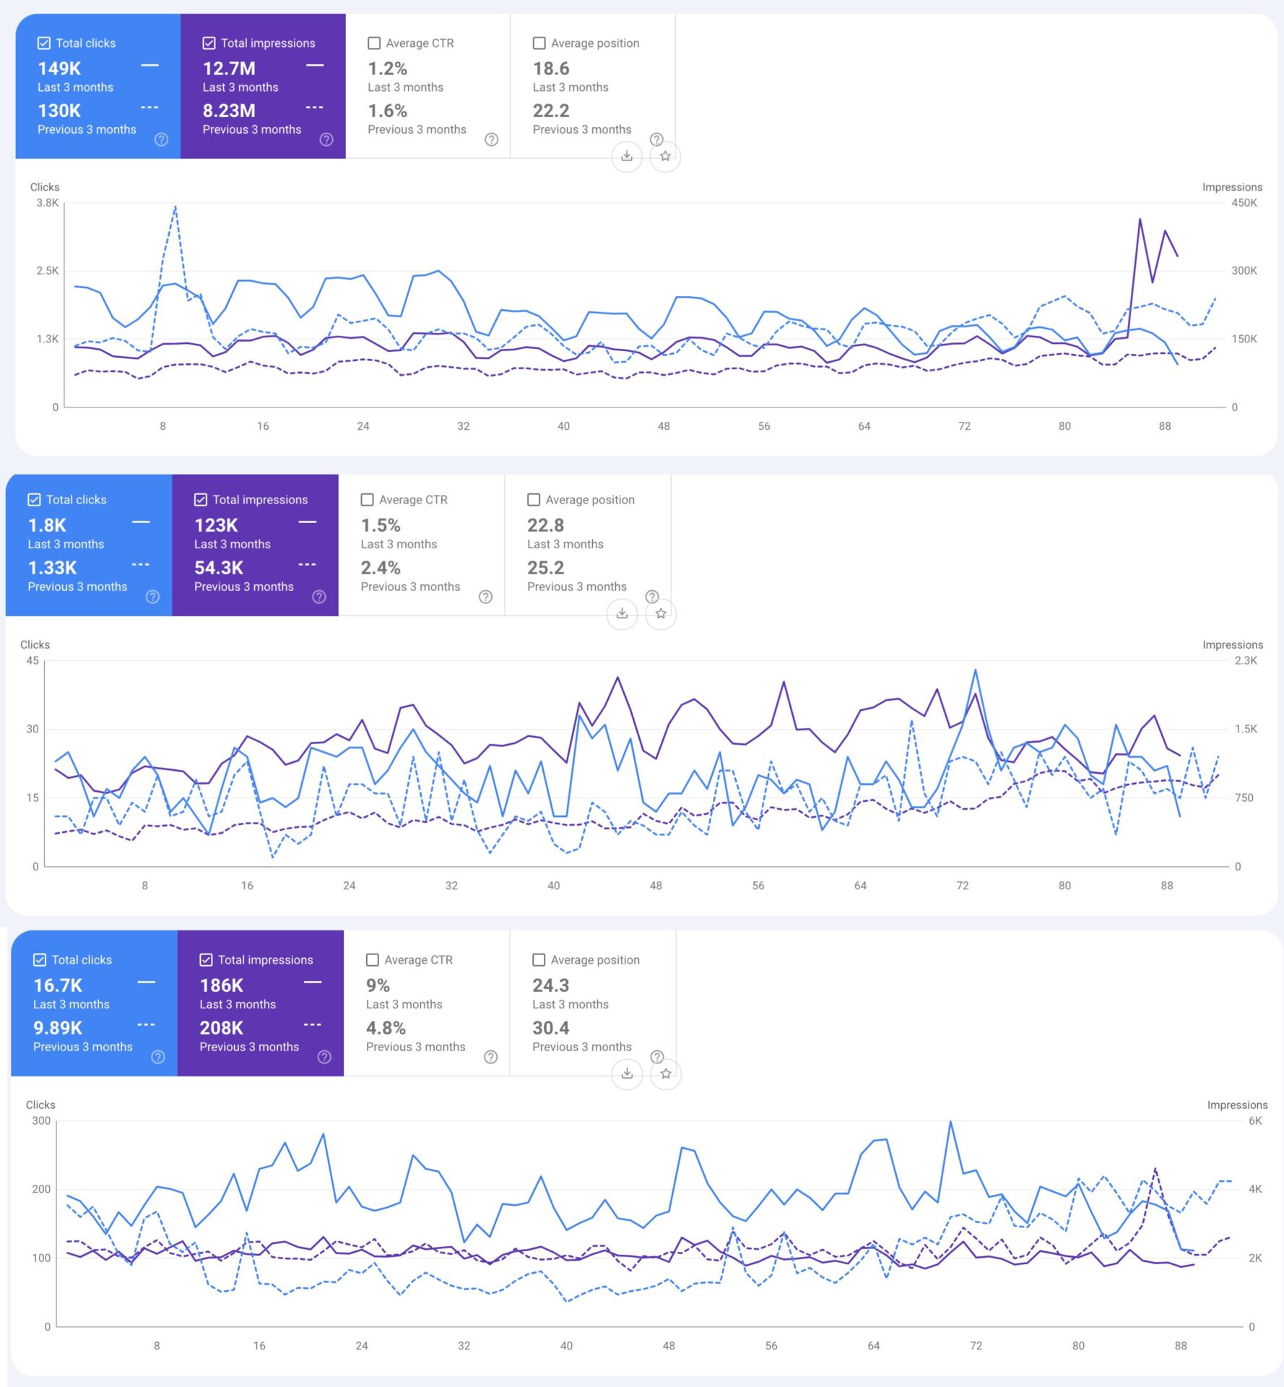
Task: Star the bottom performance report
Action: click(664, 1073)
